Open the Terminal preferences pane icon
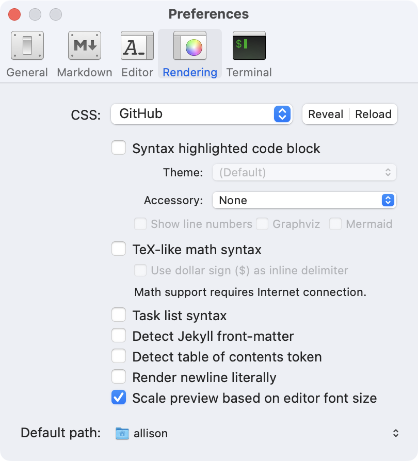Viewport: 418px width, 461px height. (249, 47)
